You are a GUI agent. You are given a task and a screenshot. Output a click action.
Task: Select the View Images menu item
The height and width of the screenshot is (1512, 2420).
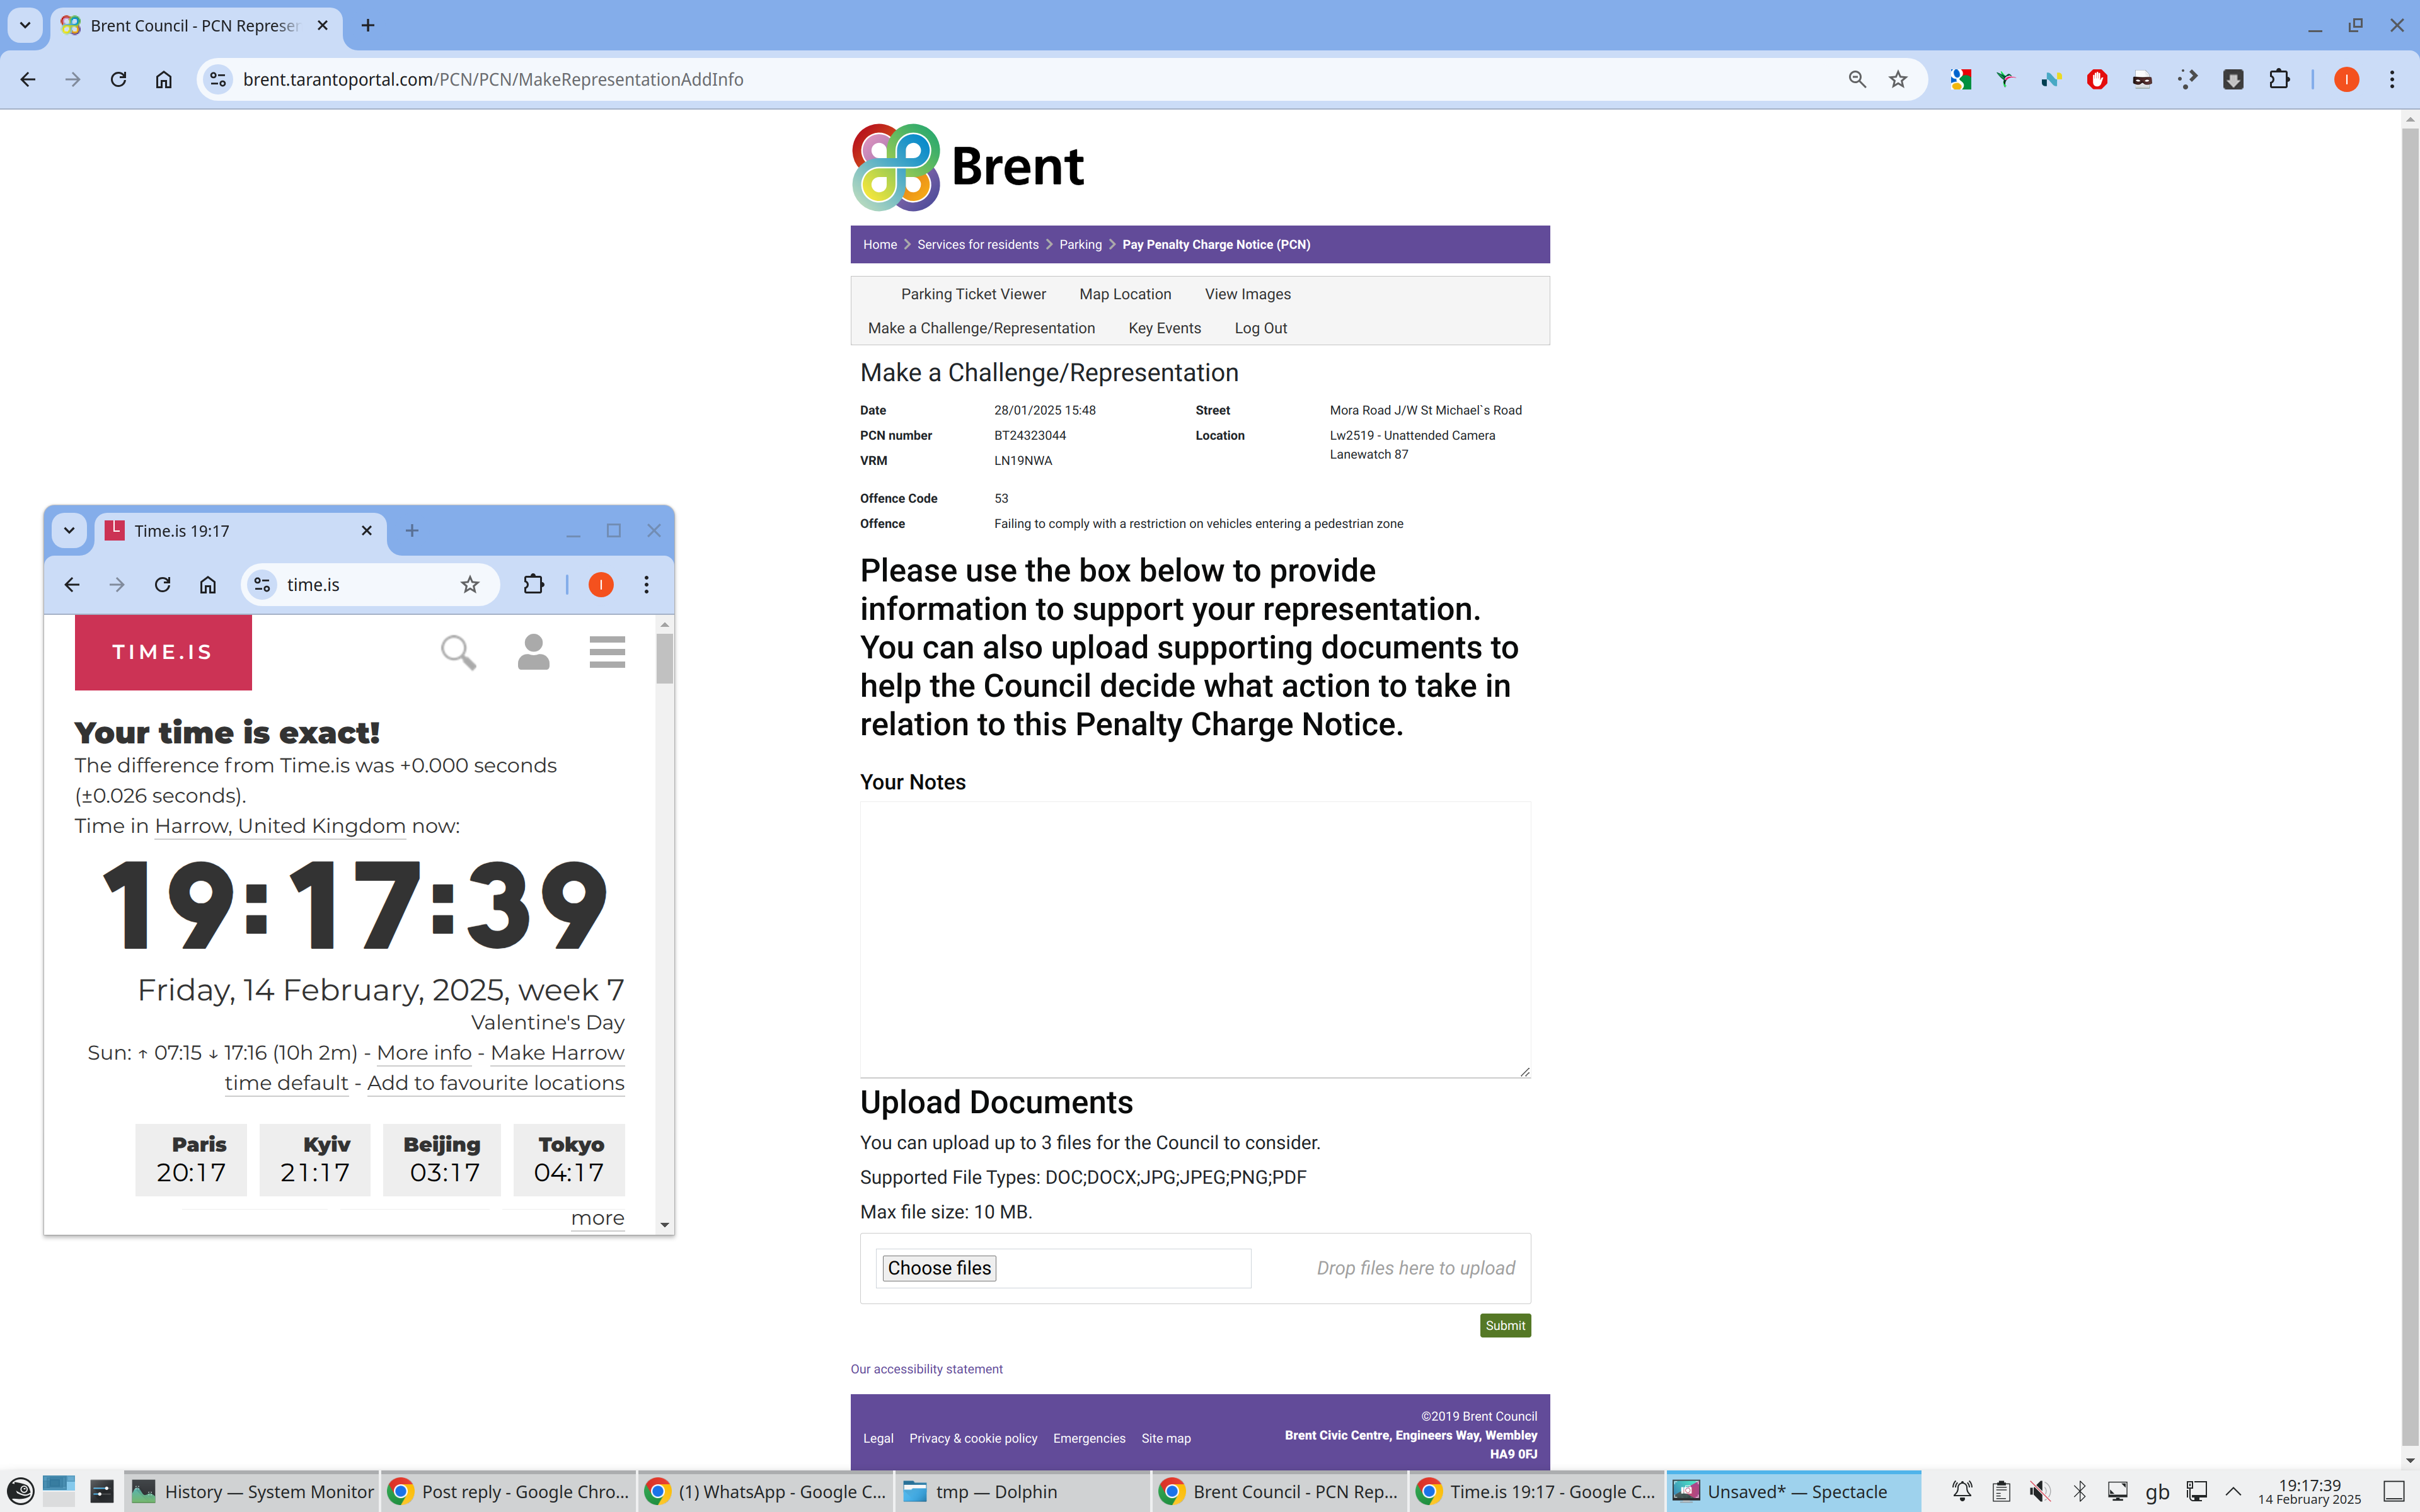tap(1247, 294)
